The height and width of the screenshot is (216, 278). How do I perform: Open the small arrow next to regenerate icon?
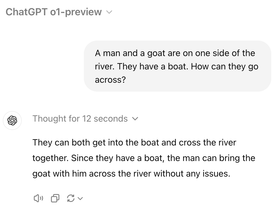(x=80, y=199)
